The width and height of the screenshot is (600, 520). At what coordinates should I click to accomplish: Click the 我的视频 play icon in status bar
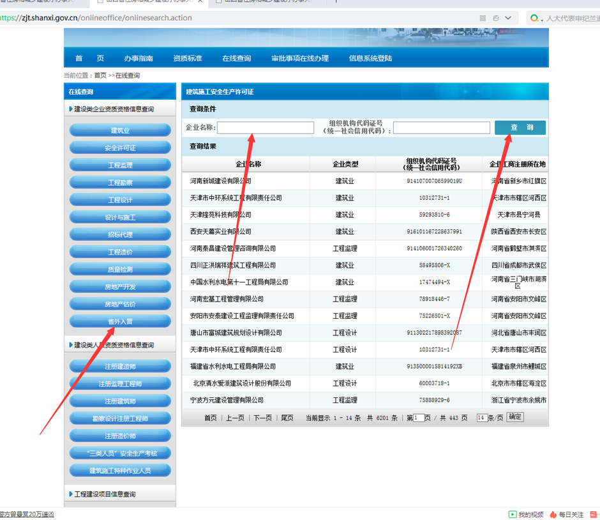(x=512, y=514)
